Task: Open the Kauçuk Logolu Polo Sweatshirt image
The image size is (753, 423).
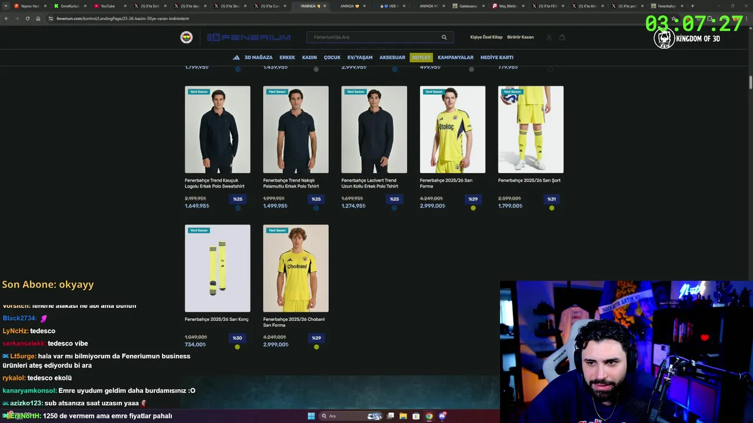Action: pyautogui.click(x=217, y=130)
